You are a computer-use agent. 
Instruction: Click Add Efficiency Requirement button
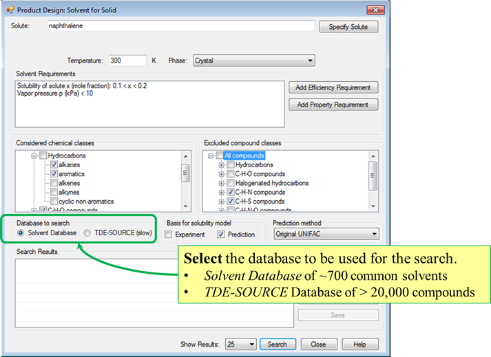pyautogui.click(x=333, y=87)
